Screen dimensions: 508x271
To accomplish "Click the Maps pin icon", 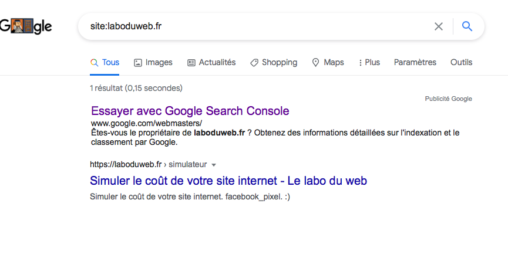I will (315, 63).
